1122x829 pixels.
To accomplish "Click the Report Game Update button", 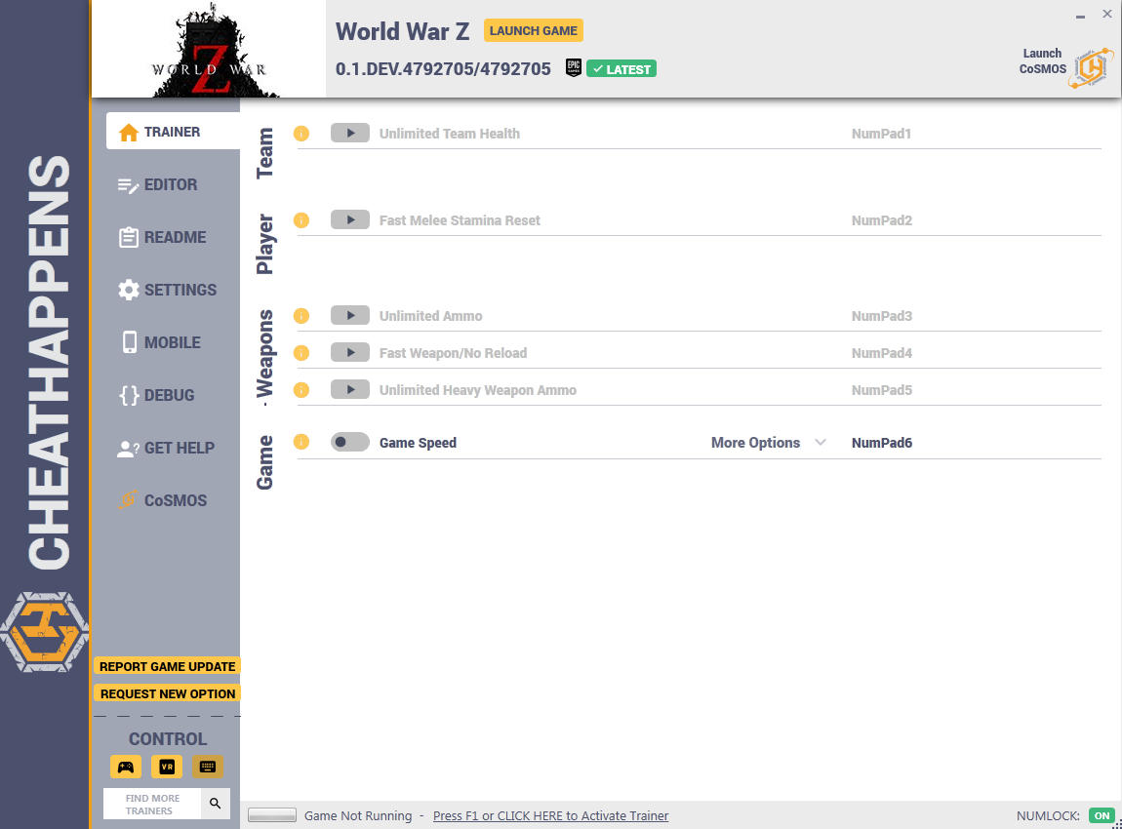I will (167, 667).
